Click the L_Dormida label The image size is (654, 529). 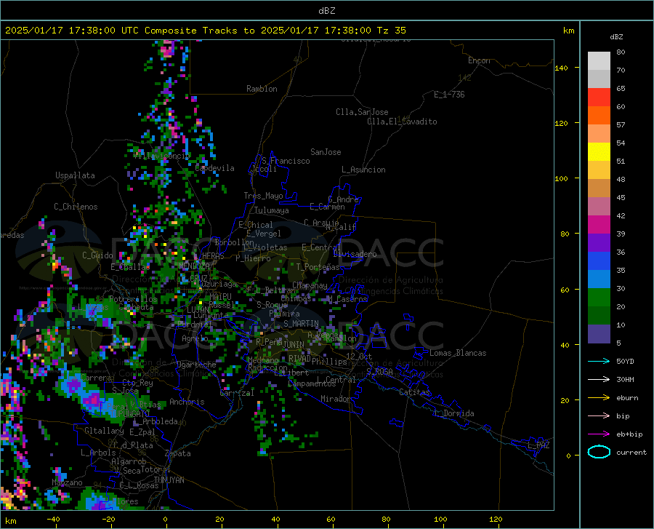453,413
